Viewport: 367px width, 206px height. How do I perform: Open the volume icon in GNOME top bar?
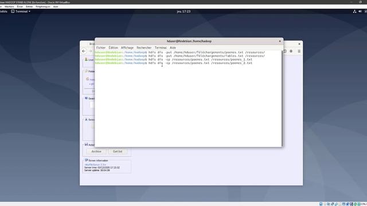pyautogui.click(x=360, y=11)
